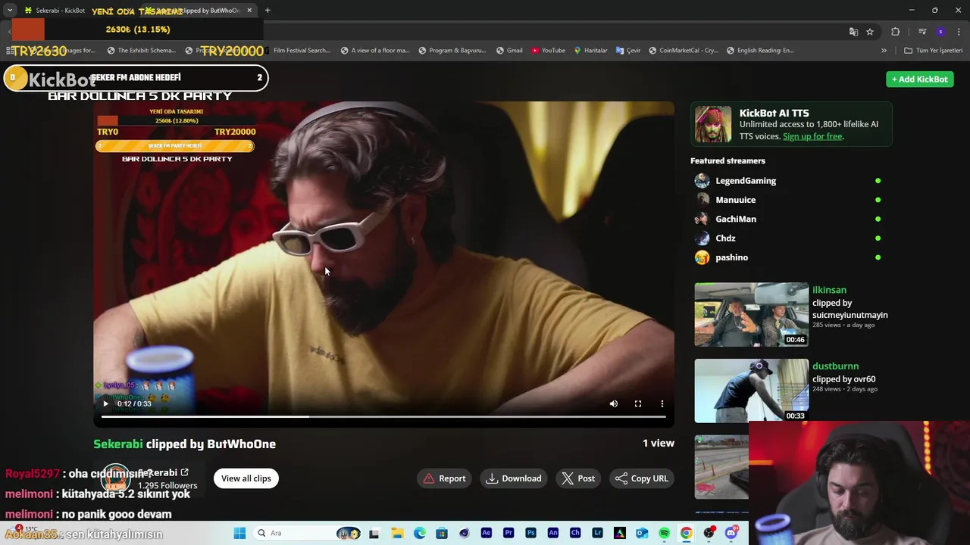
Task: Launch After Effects from taskbar
Action: [x=487, y=534]
